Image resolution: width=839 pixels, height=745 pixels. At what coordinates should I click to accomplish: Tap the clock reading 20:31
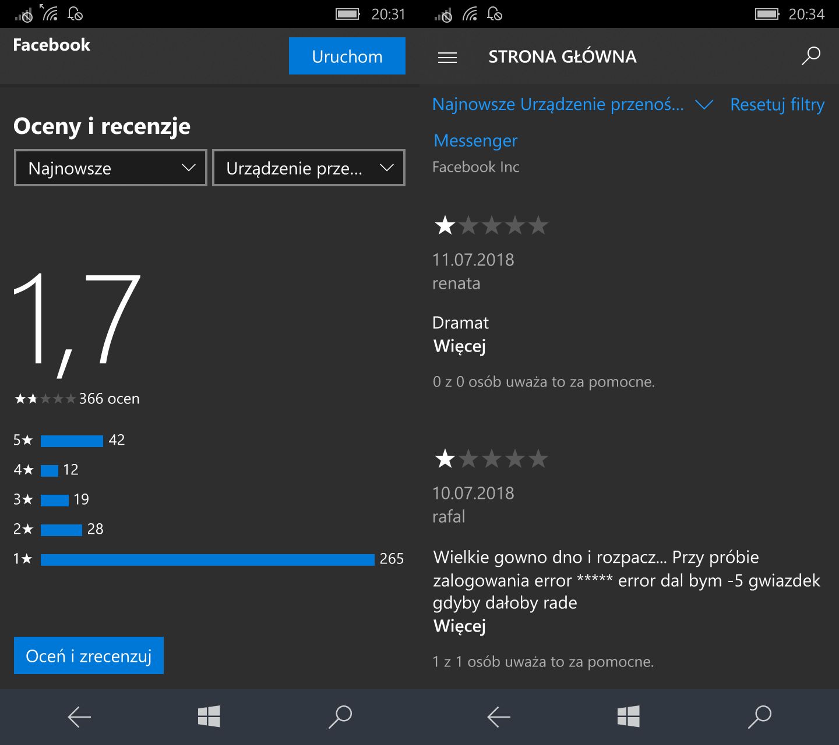point(389,14)
